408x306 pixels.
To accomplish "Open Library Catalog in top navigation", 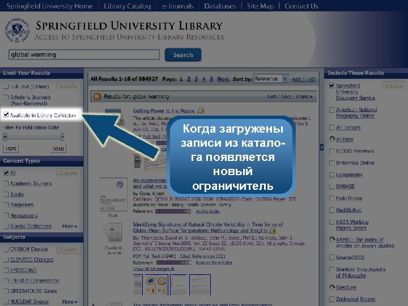I will point(127,6).
